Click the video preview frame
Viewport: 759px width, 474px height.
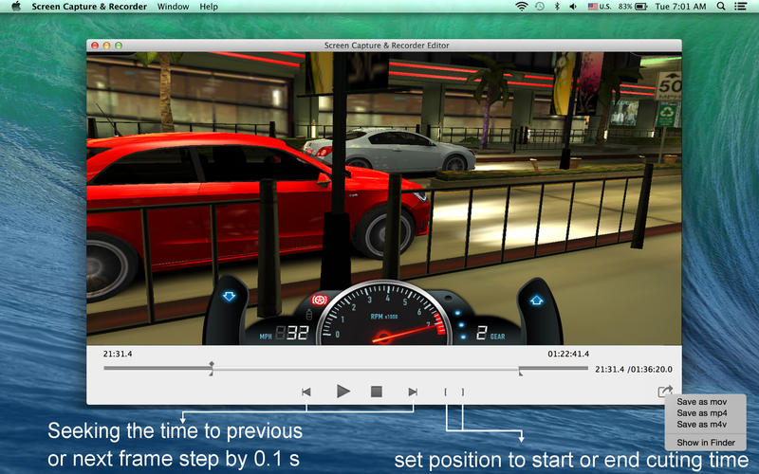tap(384, 198)
